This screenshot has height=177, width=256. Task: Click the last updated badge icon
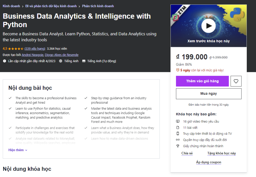pos(4,61)
